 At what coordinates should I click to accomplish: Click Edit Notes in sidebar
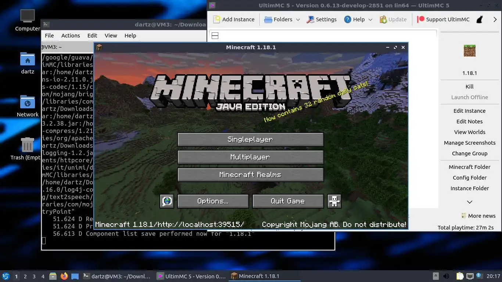[x=469, y=122]
